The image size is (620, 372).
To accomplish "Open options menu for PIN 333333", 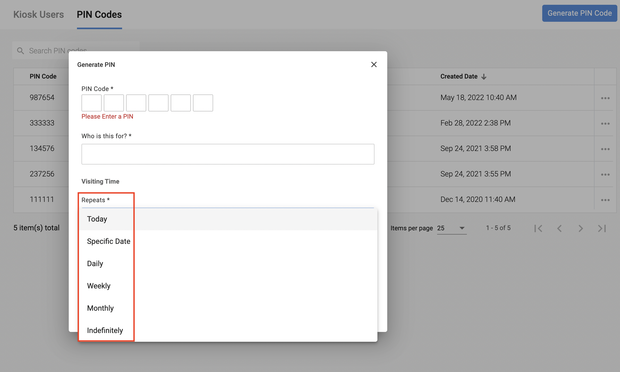I will coord(605,124).
